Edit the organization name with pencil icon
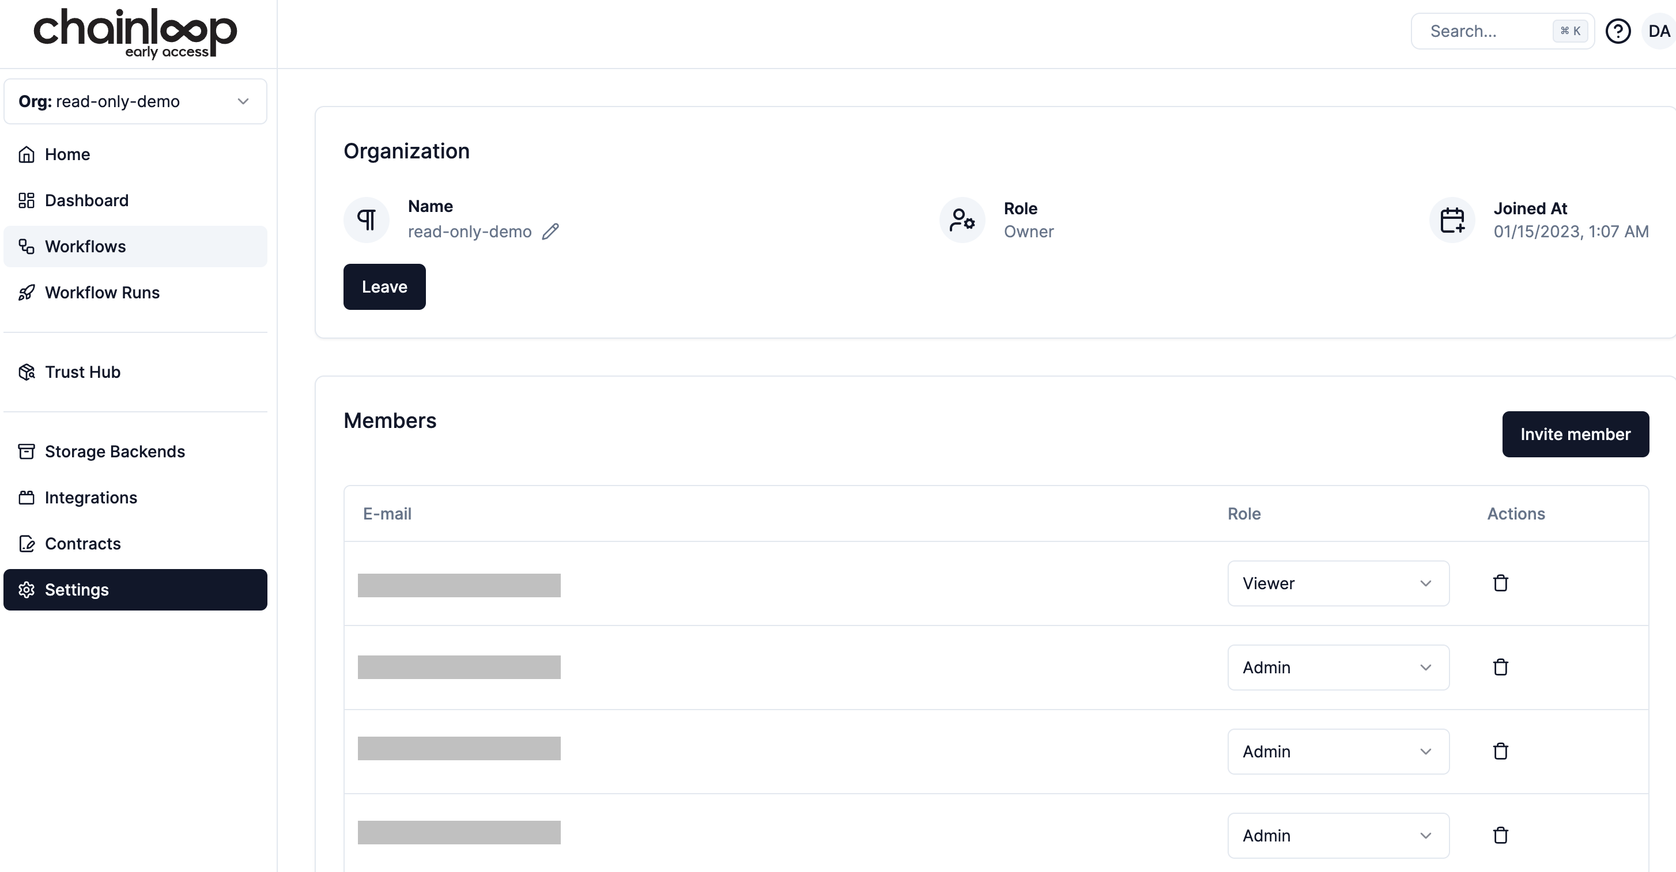This screenshot has width=1676, height=872. (x=552, y=232)
